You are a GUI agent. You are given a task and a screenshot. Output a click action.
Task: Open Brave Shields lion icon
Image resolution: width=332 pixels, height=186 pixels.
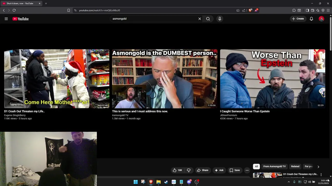(250, 10)
